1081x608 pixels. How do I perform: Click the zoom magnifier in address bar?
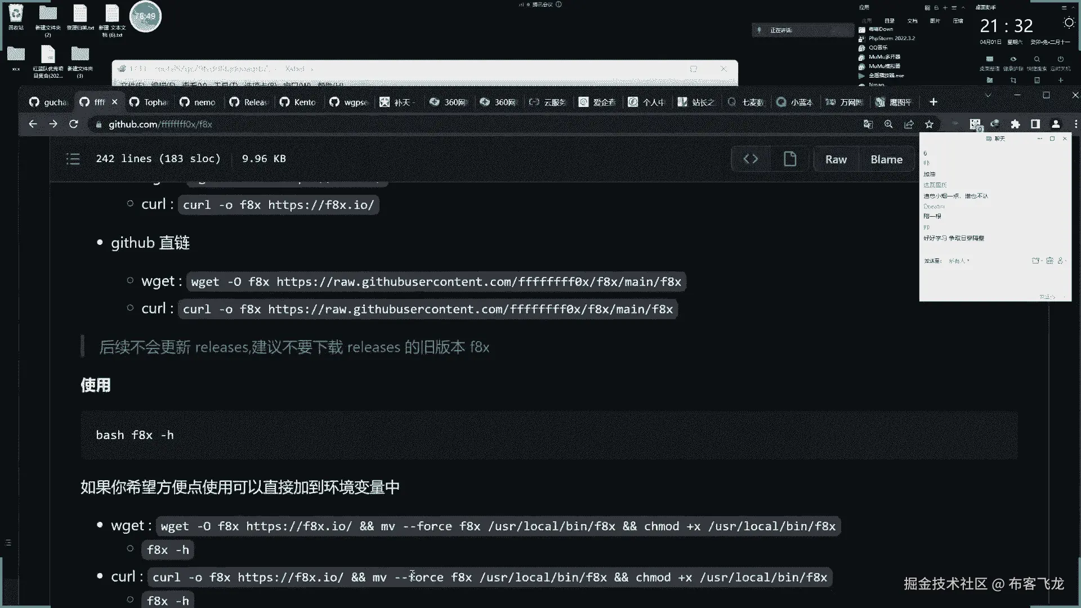pyautogui.click(x=888, y=124)
